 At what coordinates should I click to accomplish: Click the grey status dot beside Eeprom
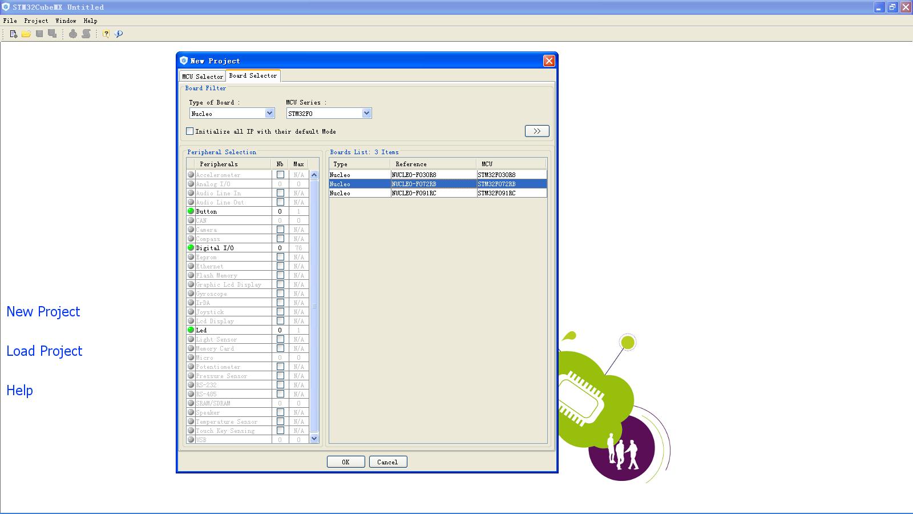pyautogui.click(x=191, y=257)
